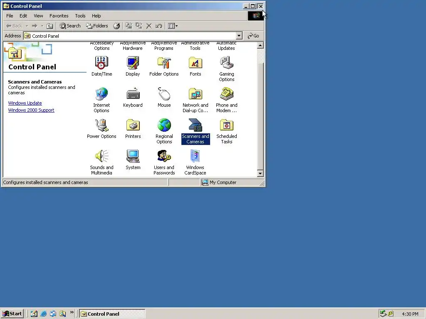This screenshot has width=426, height=319.
Task: Click the Back toolbar button
Action: 14,26
